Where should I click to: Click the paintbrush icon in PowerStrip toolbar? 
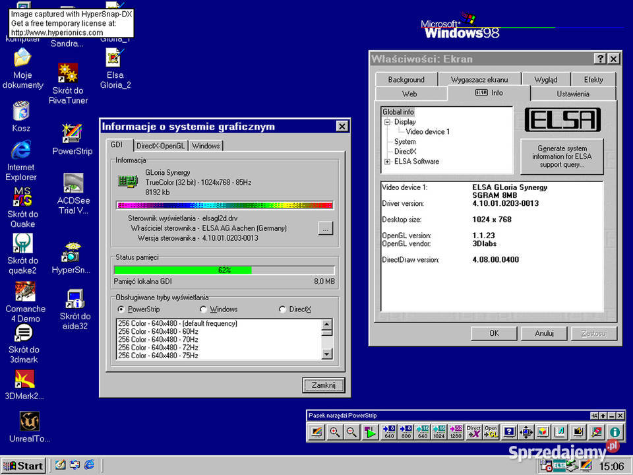coord(596,432)
